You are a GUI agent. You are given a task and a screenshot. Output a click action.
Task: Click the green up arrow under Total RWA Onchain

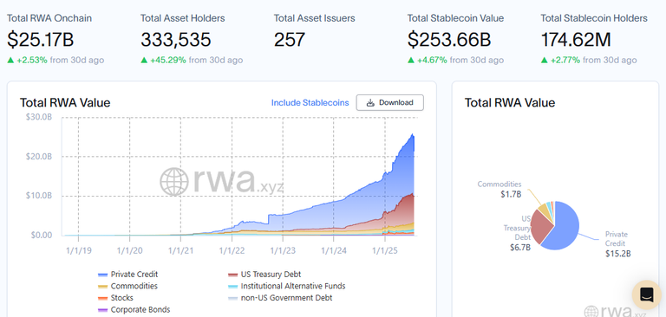10,61
